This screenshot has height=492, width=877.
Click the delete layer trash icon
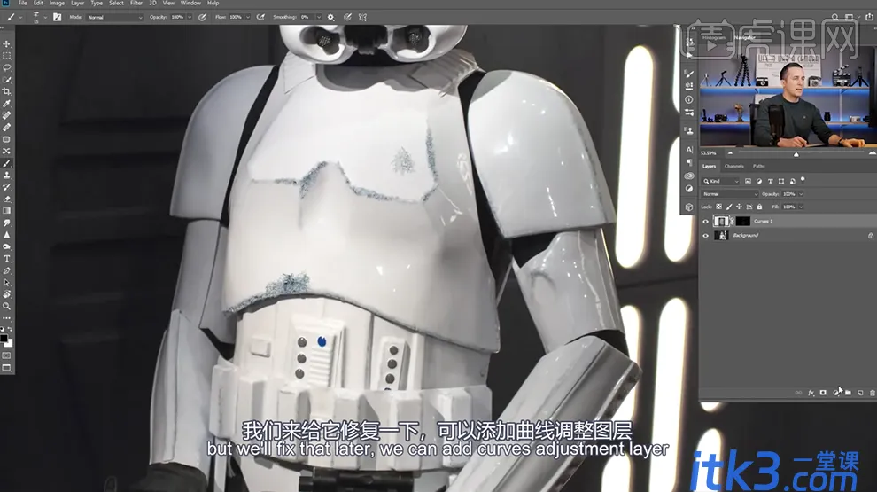pyautogui.click(x=872, y=393)
